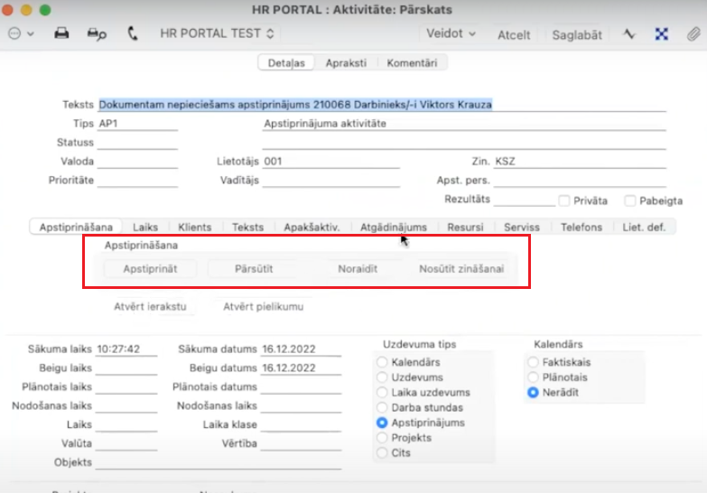707x493 pixels.
Task: Expand the HR PORTAL TEST selector
Action: click(x=219, y=33)
